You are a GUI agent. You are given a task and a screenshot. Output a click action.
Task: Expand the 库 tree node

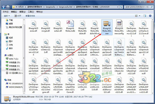click(7, 34)
